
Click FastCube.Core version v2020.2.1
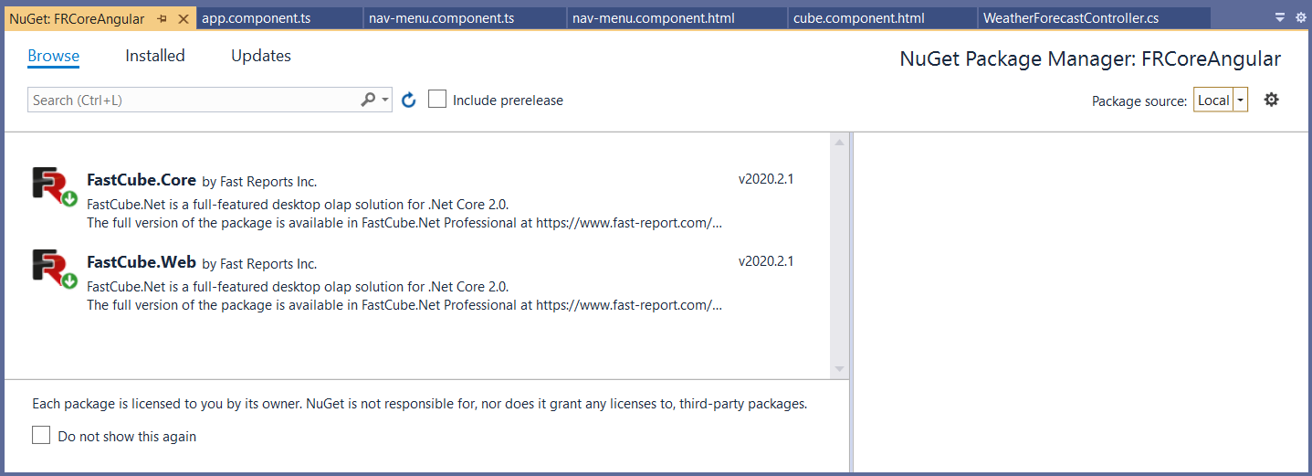pos(766,179)
